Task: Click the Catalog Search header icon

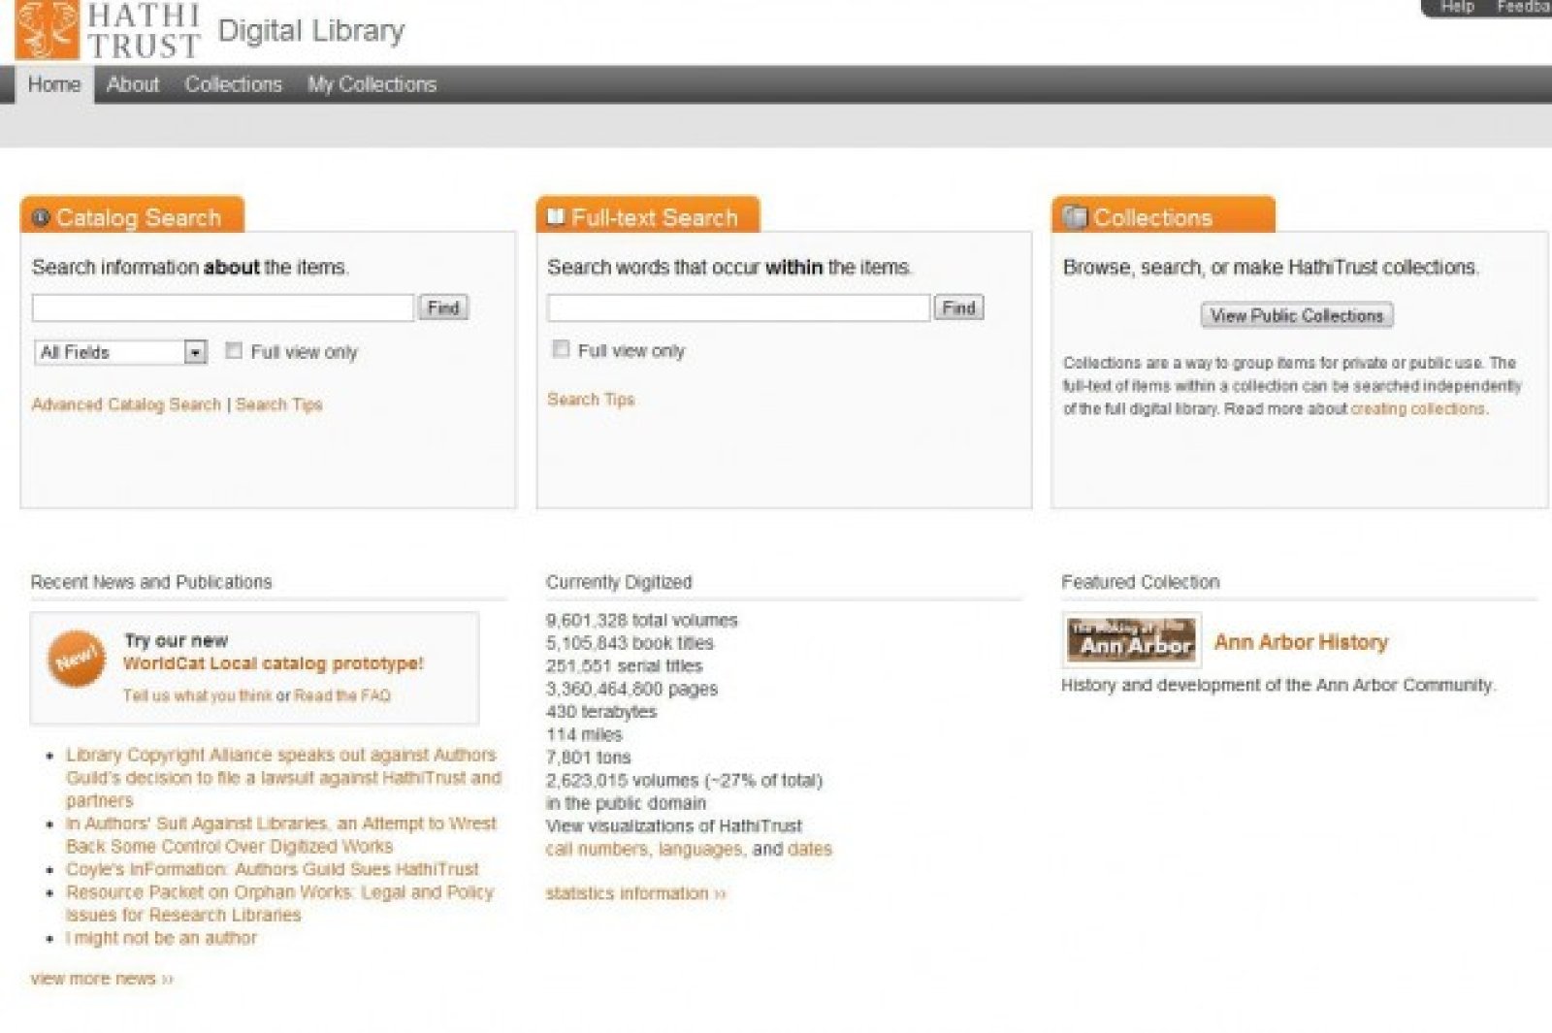Action: [x=40, y=217]
